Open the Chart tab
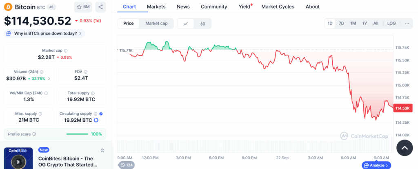Viewport: 418px width, 169px height. [x=129, y=7]
